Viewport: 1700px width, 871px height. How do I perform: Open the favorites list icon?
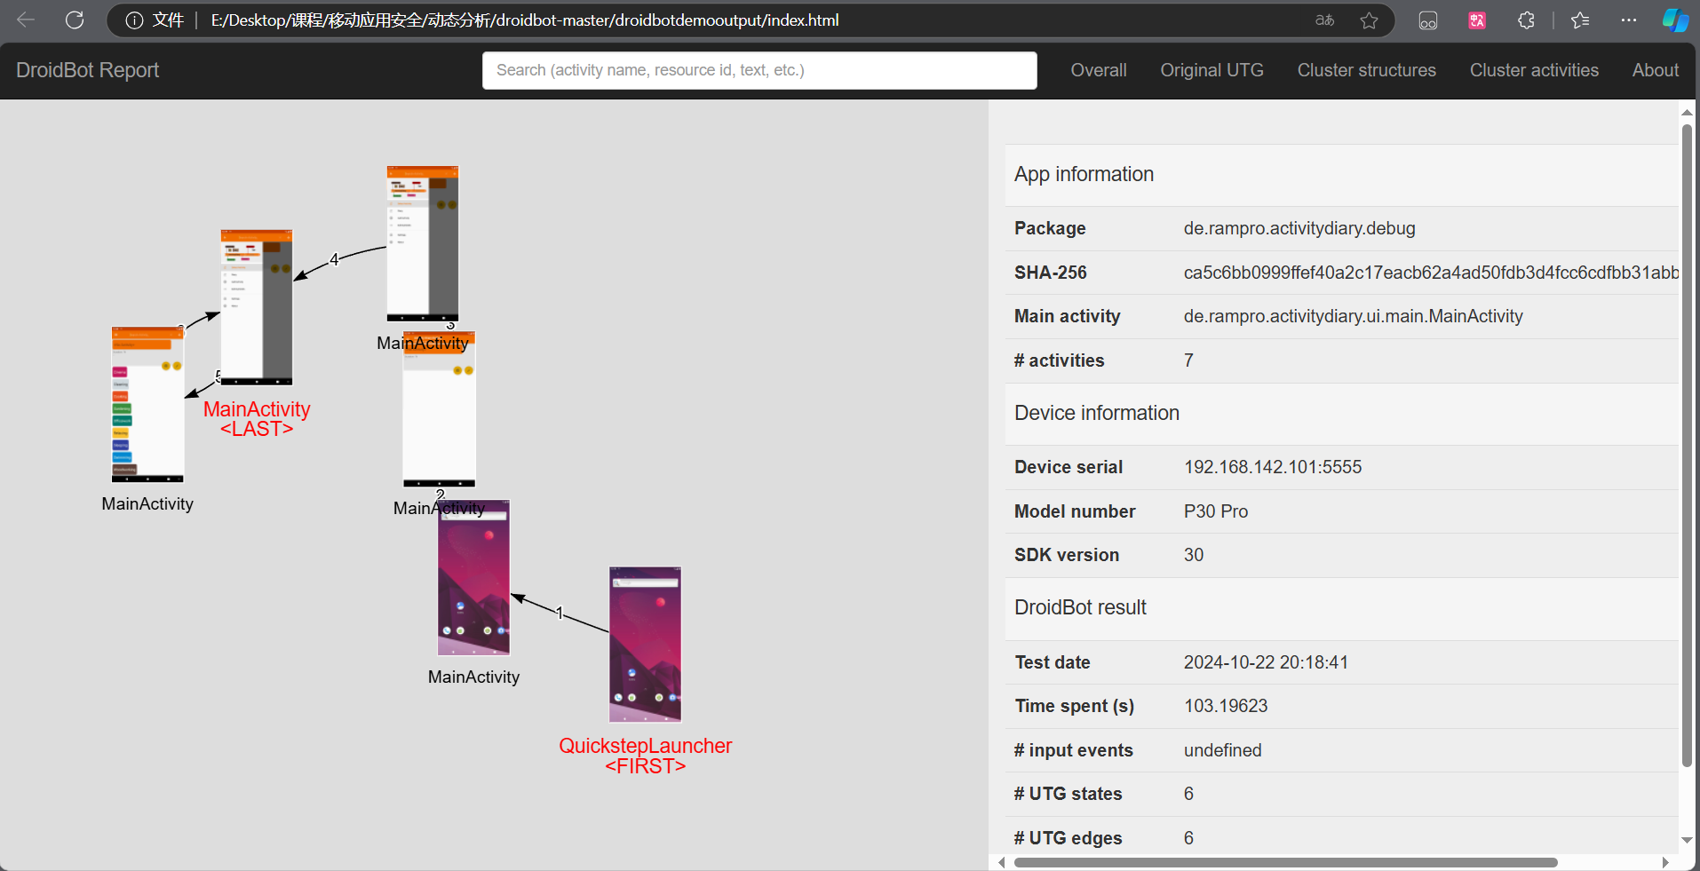point(1580,20)
